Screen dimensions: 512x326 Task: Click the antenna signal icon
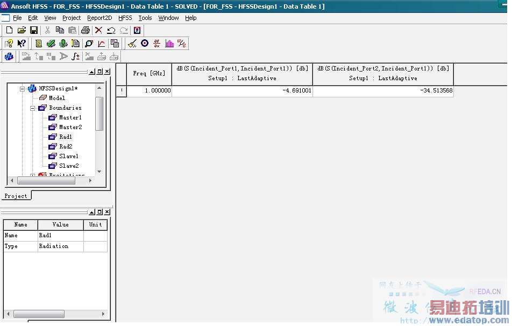click(x=182, y=44)
